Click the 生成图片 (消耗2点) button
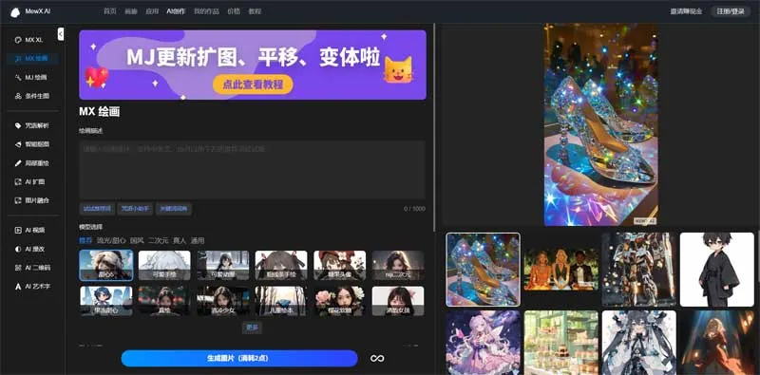This screenshot has height=375, width=760. click(239, 359)
